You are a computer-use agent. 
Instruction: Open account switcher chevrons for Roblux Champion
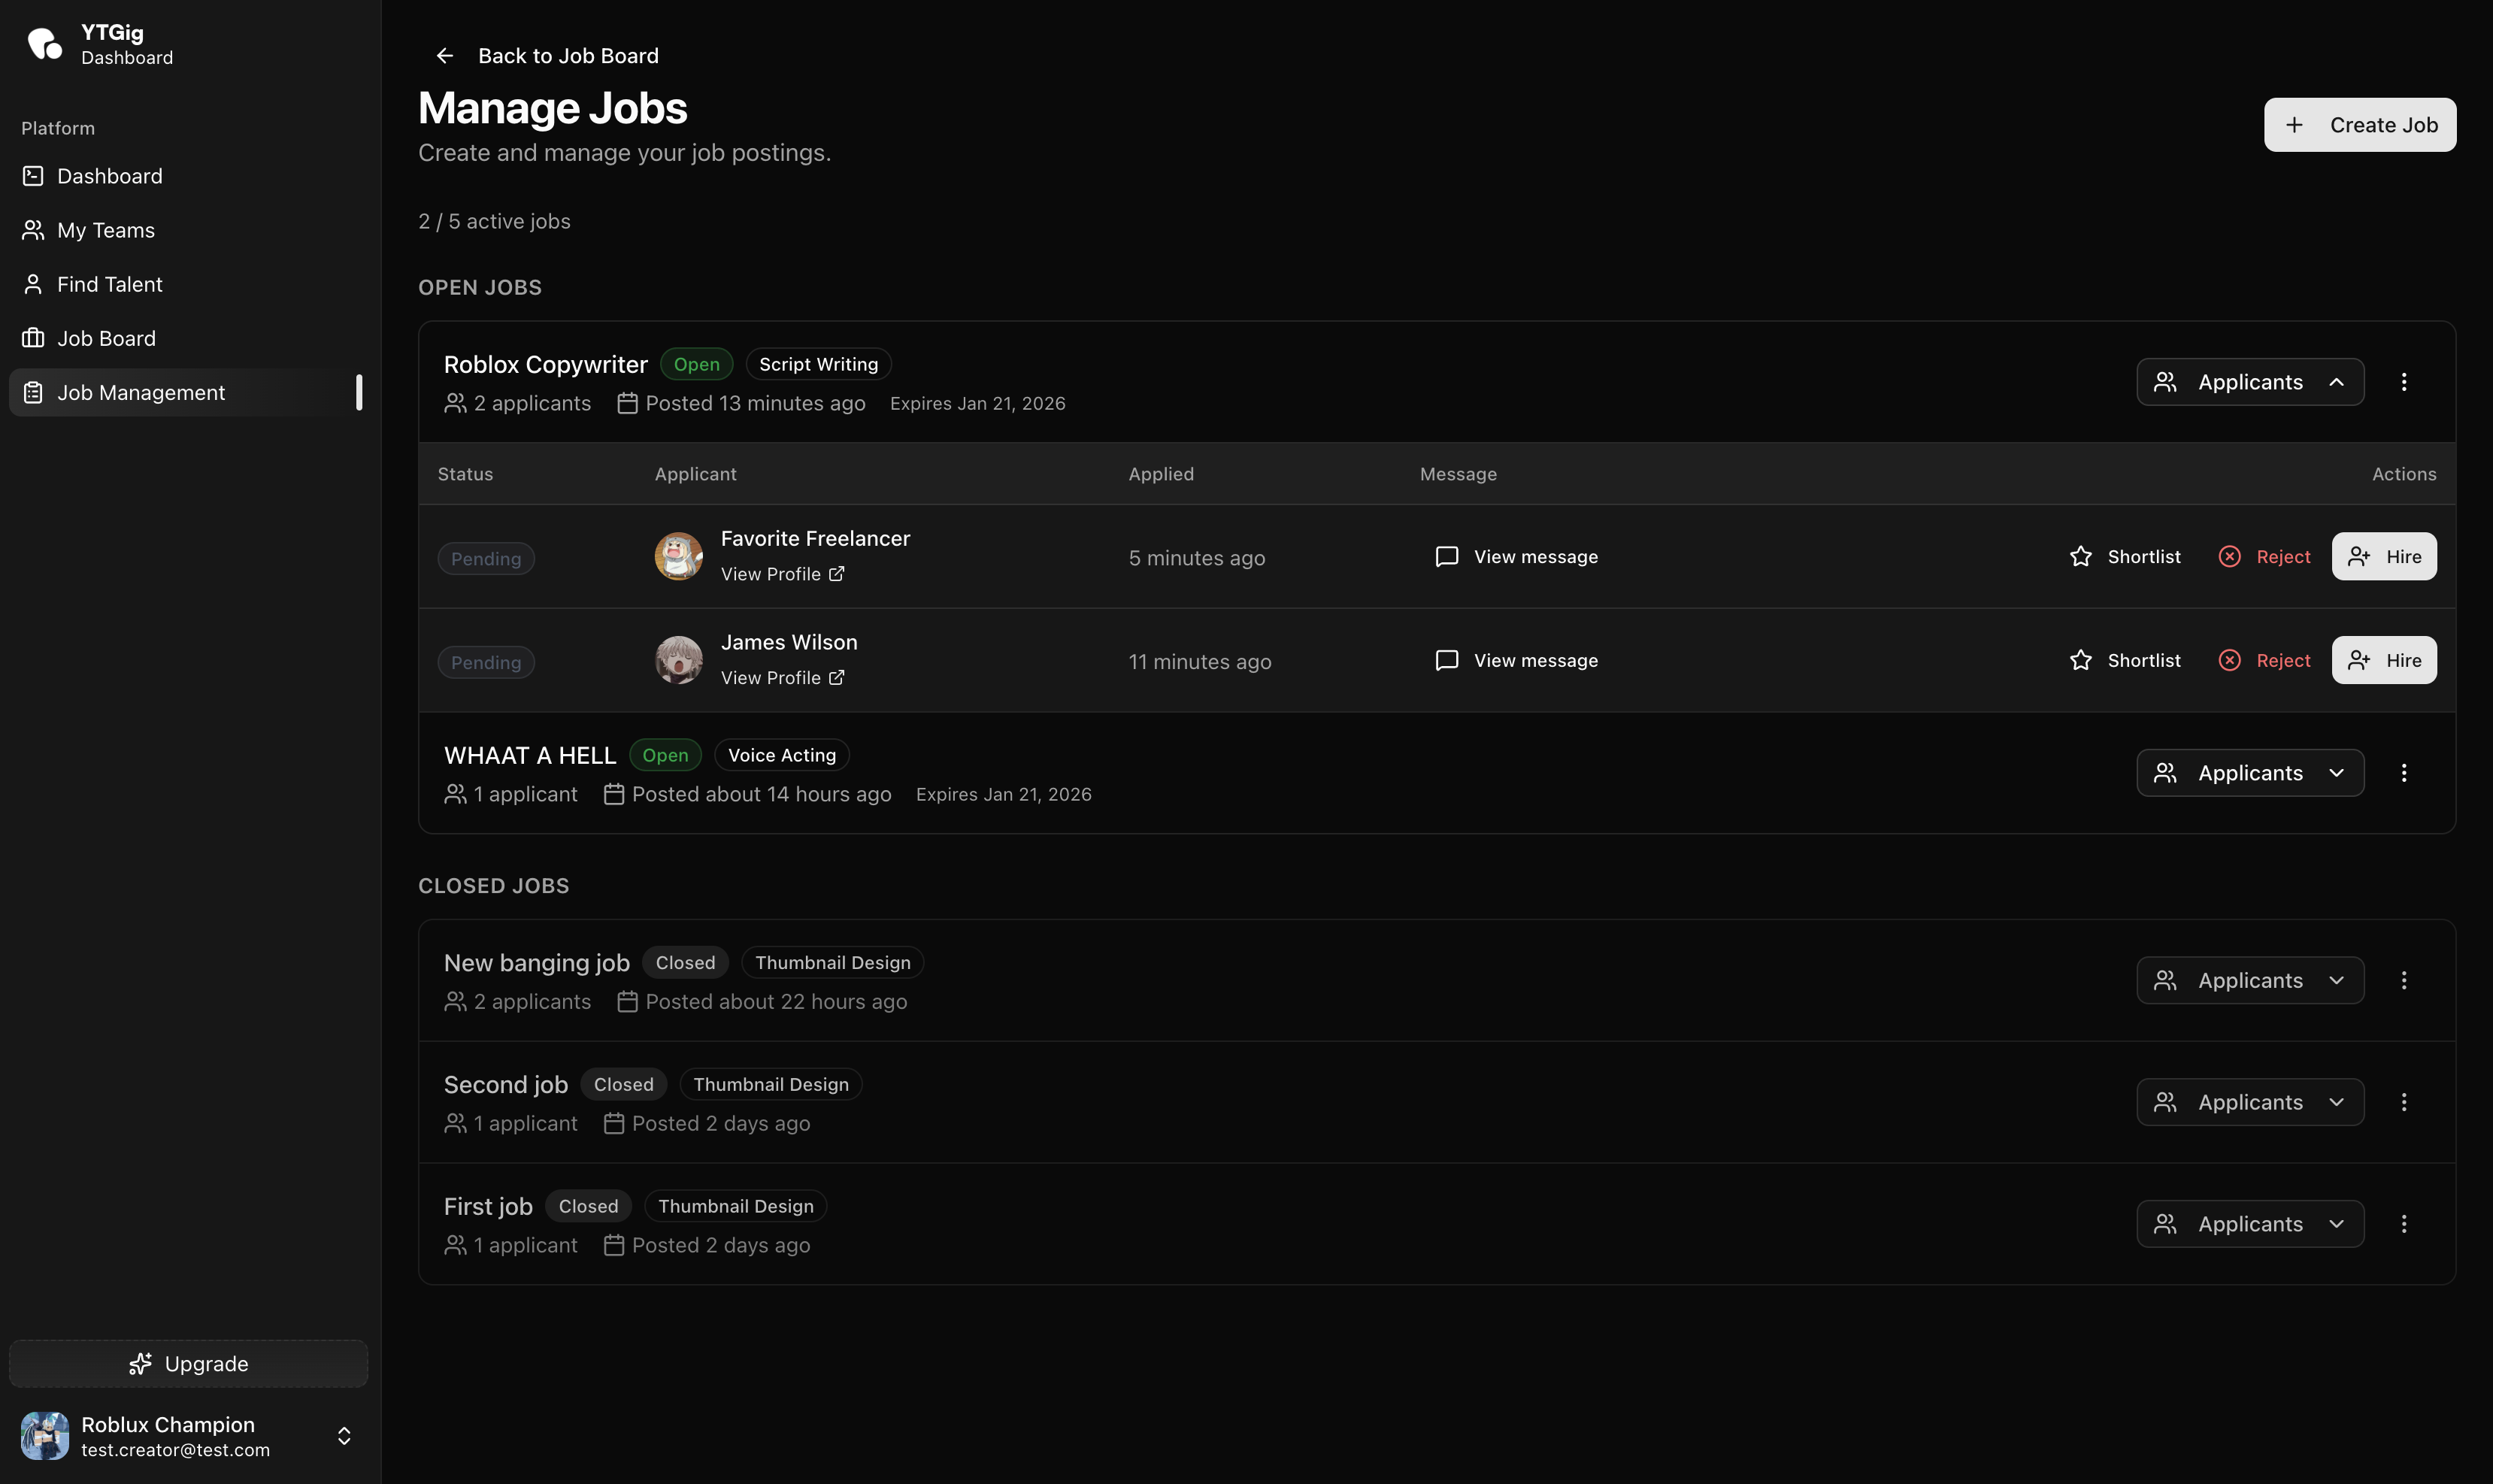coord(344,1436)
